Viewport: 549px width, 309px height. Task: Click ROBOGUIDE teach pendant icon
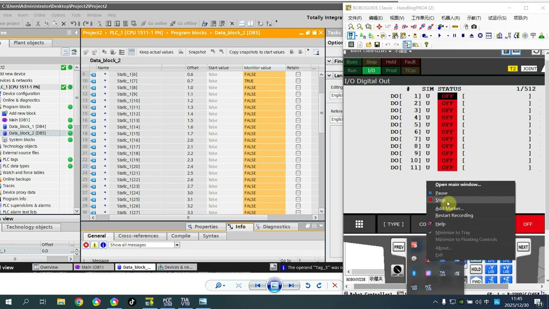(351, 36)
